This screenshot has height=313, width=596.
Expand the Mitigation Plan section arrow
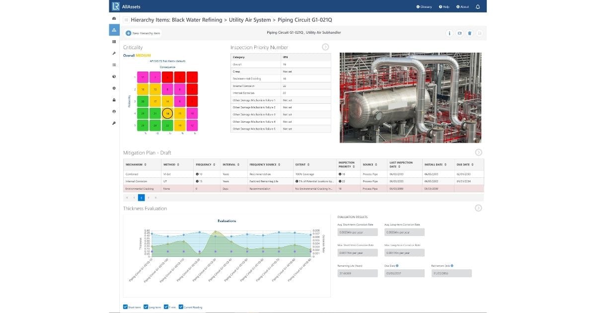[478, 152]
